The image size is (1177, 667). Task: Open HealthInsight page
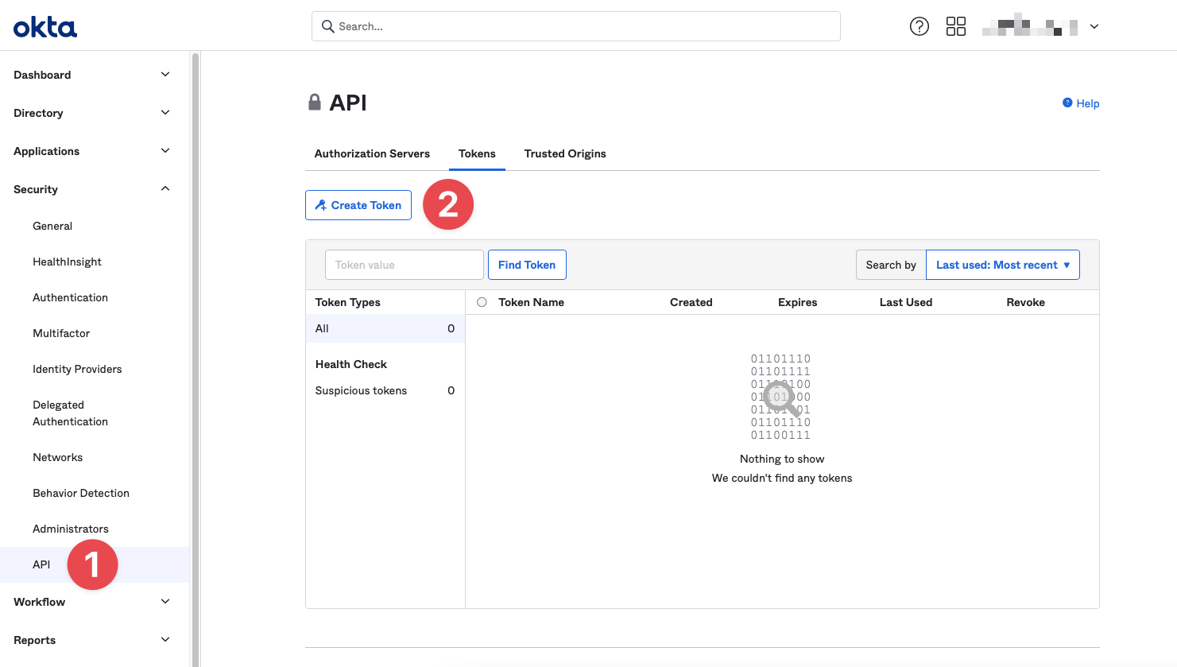coord(67,262)
